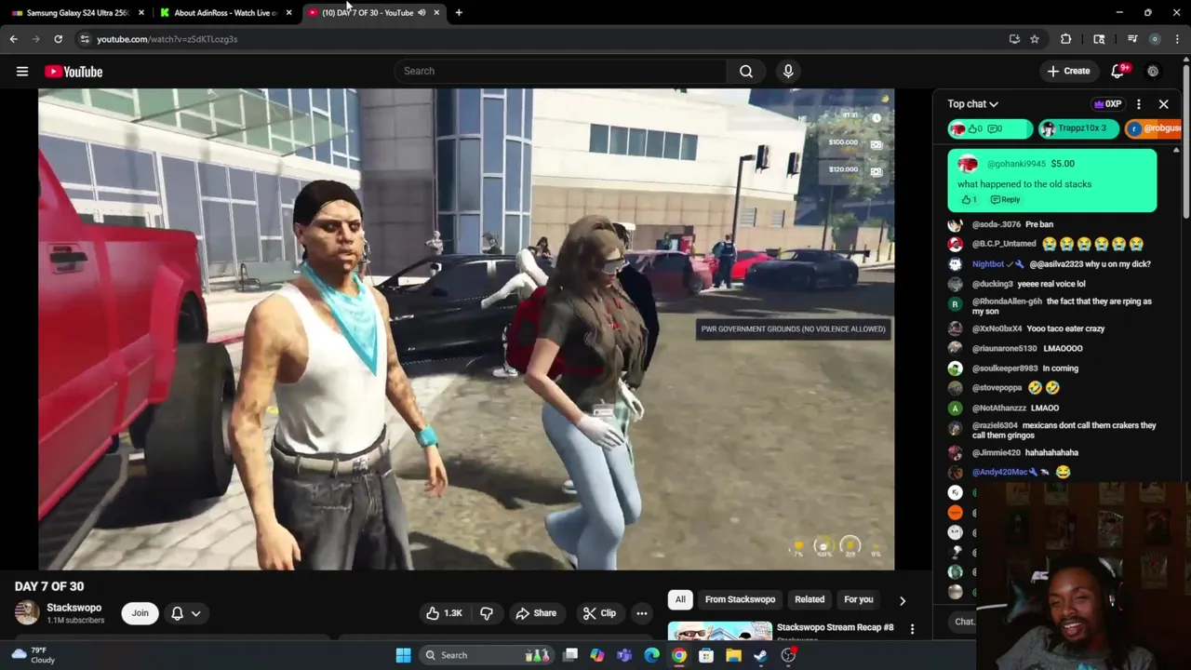The height and width of the screenshot is (670, 1191).
Task: Like gohanki9945's super chat message
Action: (969, 200)
